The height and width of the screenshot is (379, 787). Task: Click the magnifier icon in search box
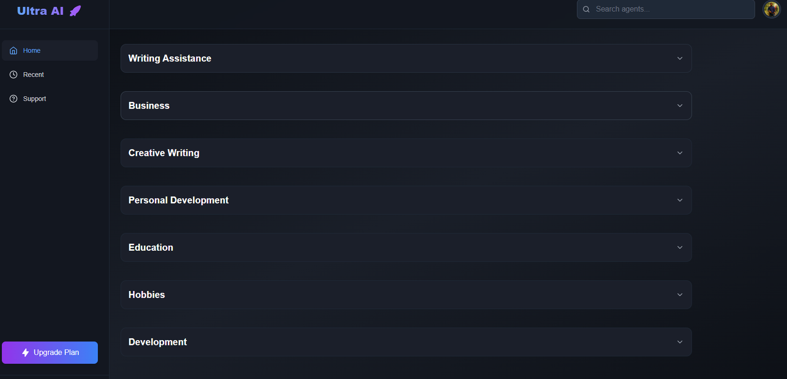tap(586, 9)
